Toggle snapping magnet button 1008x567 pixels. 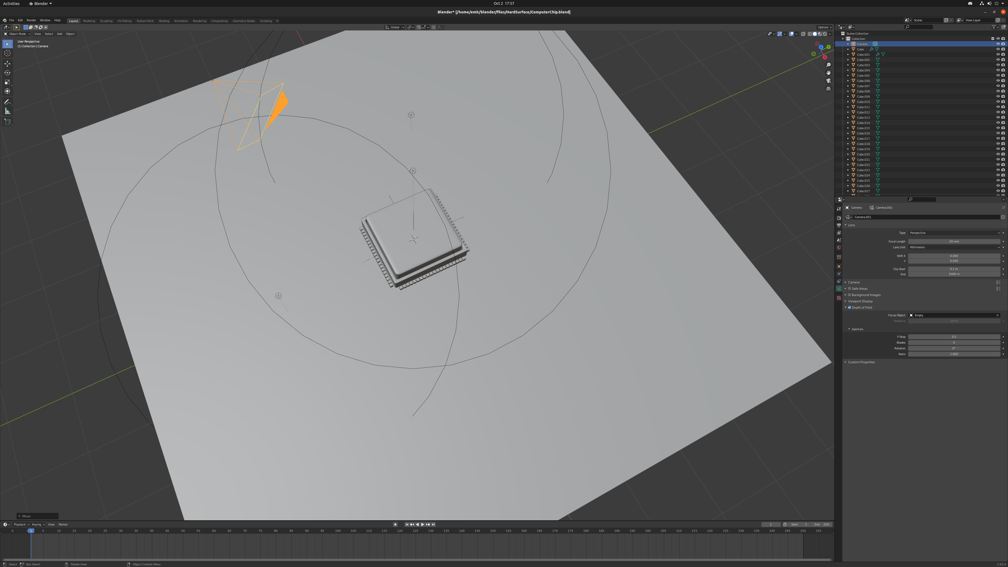(x=418, y=27)
